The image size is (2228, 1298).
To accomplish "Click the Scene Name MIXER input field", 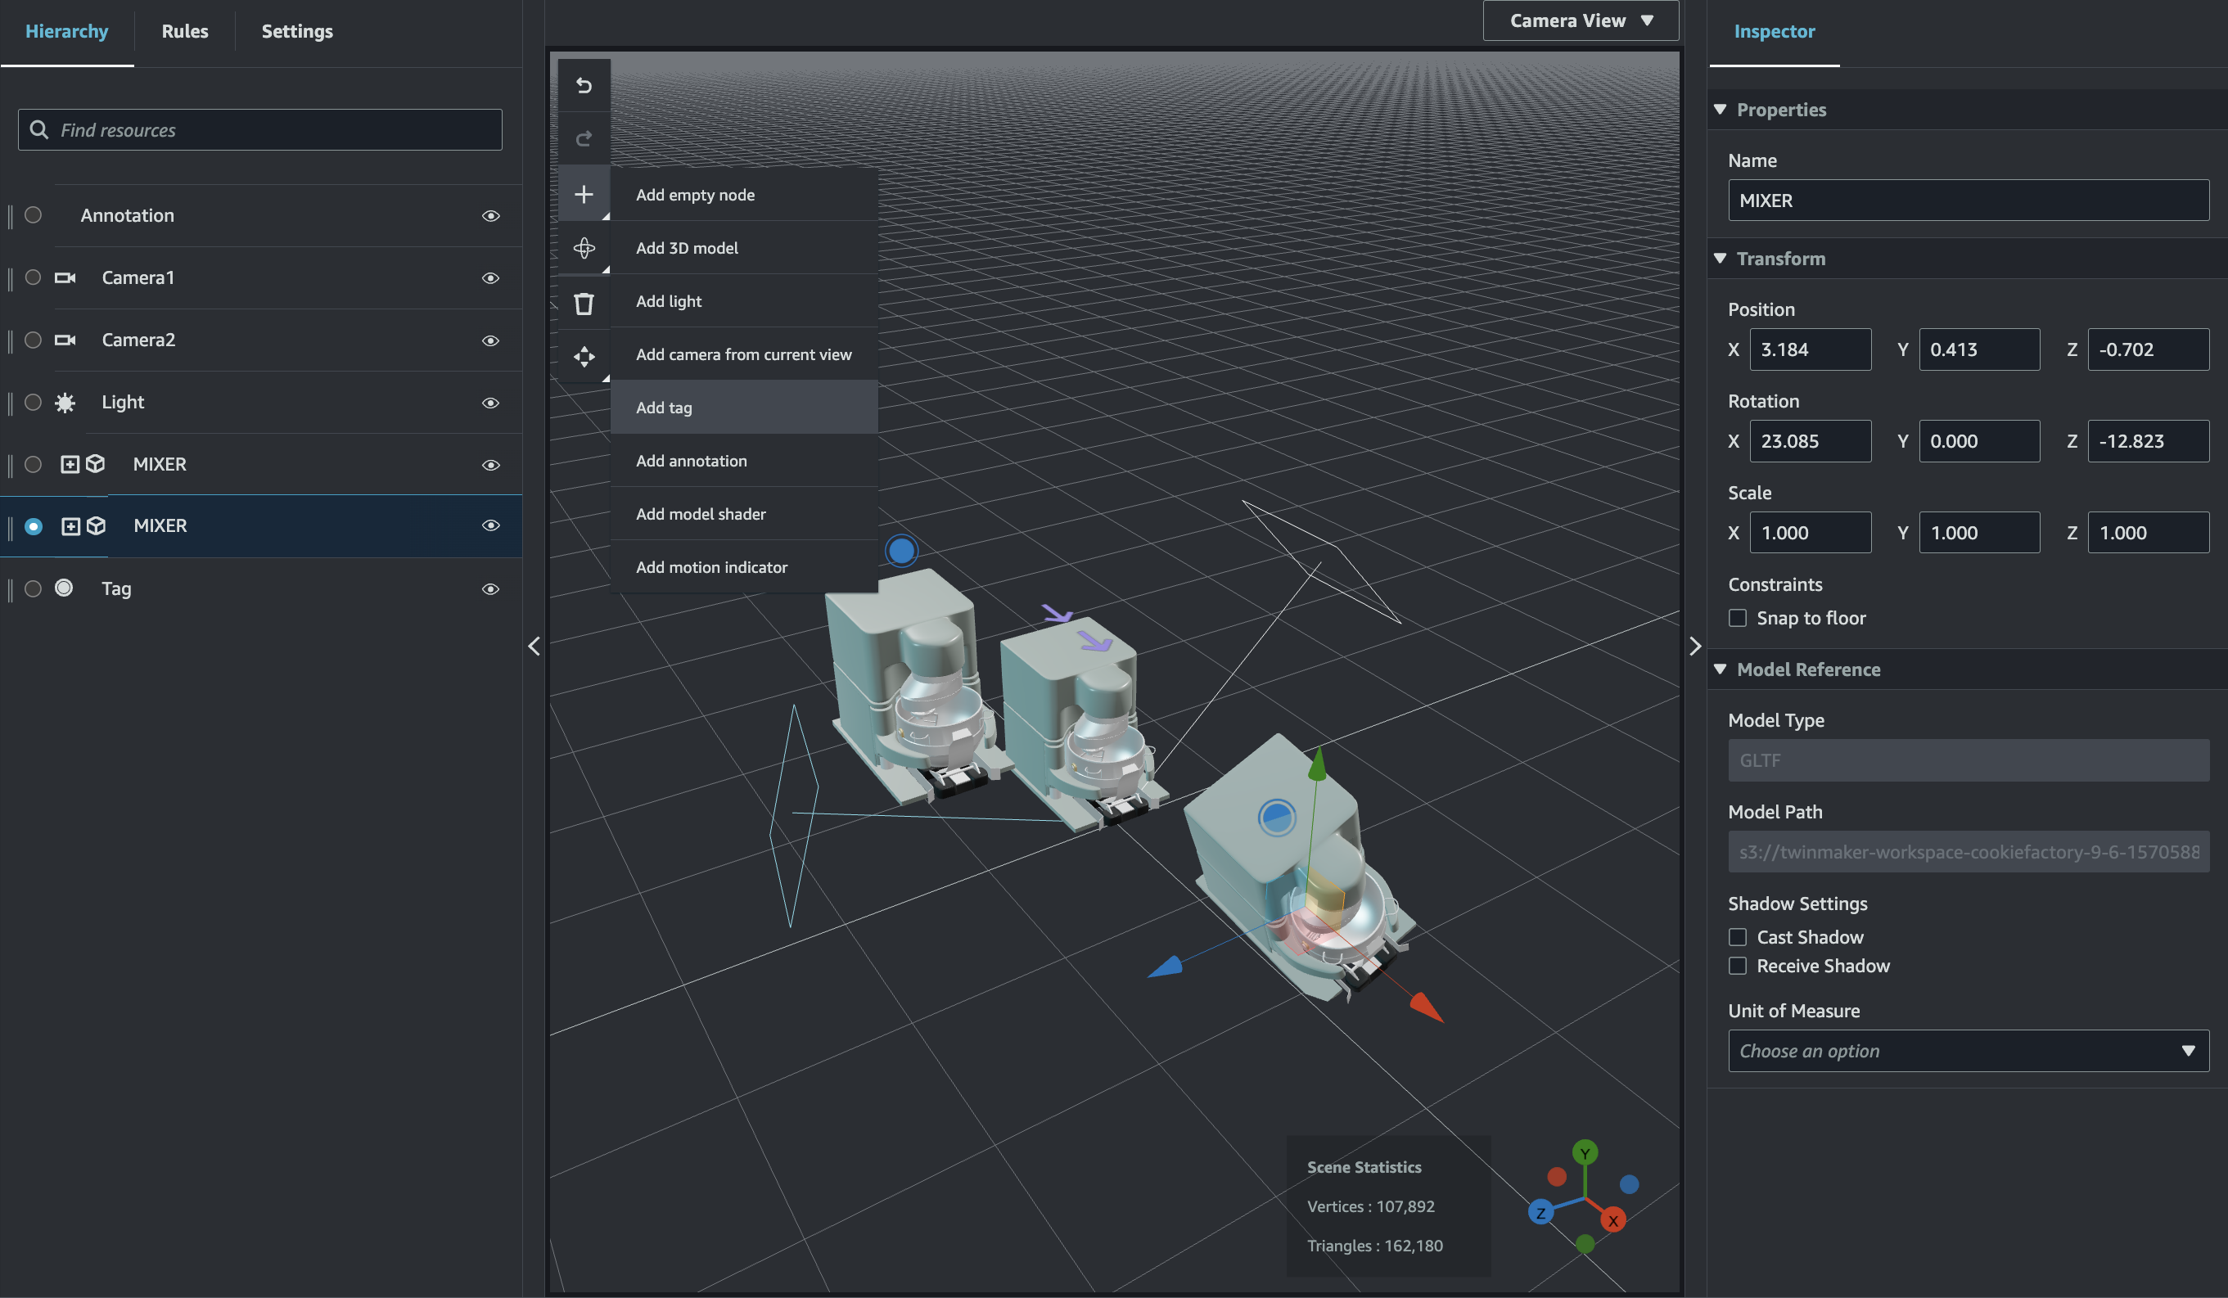I will [x=1969, y=200].
